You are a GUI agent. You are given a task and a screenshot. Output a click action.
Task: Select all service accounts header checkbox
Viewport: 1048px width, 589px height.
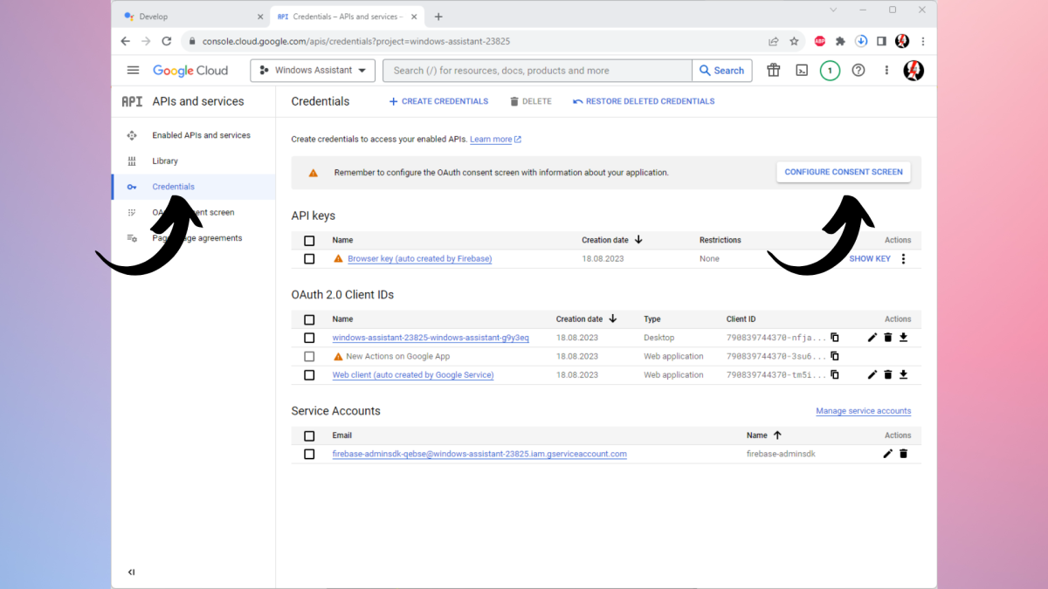coord(309,436)
